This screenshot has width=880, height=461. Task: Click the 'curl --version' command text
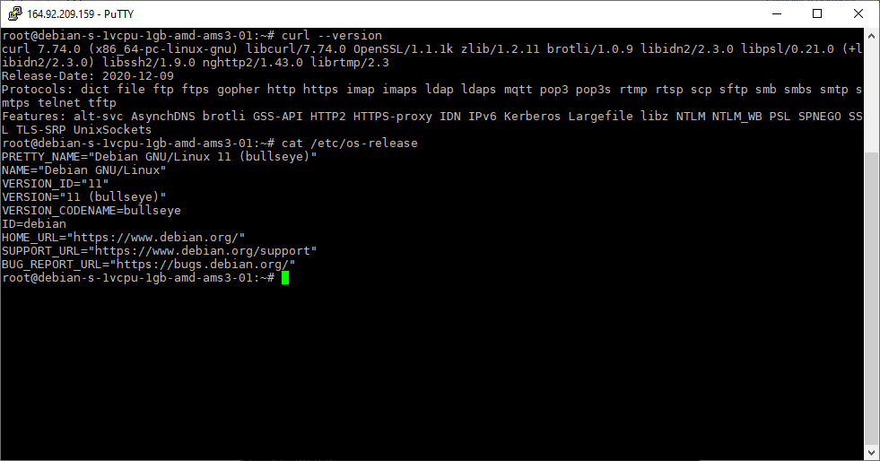point(332,35)
